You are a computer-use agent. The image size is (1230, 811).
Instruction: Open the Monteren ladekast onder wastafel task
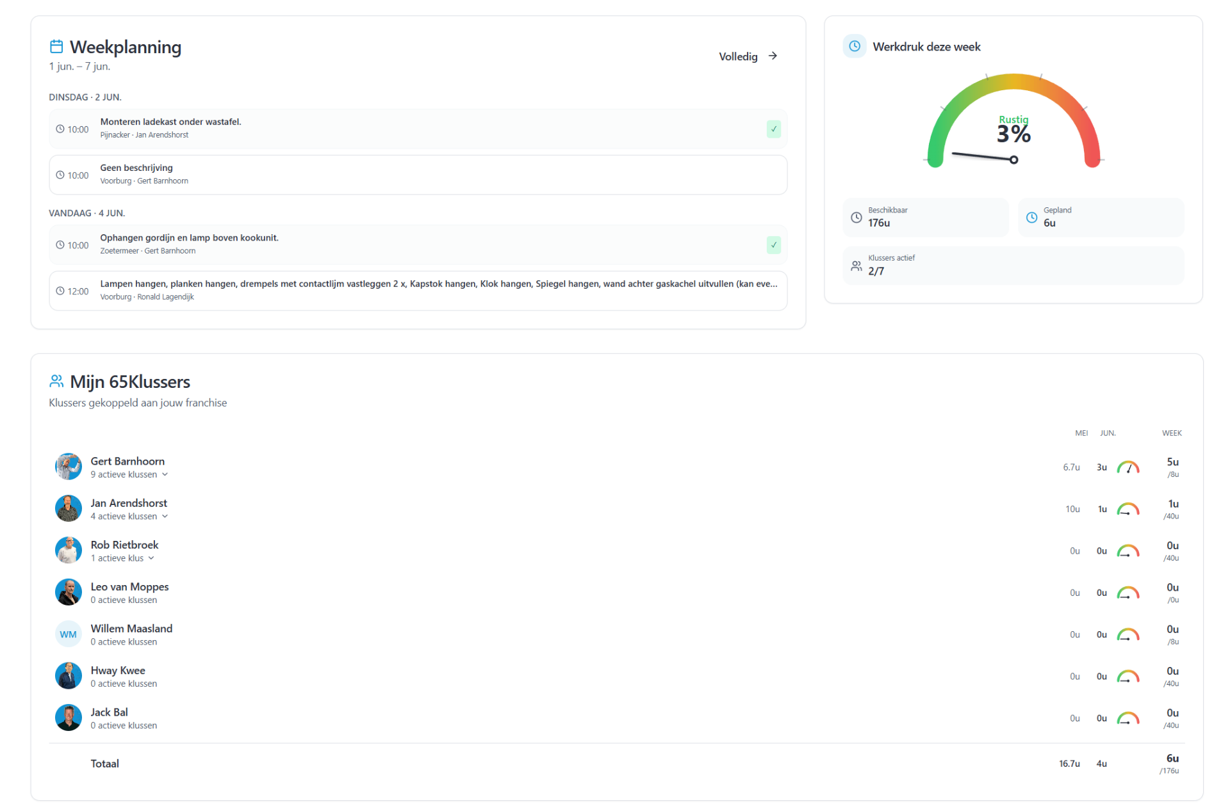(418, 129)
